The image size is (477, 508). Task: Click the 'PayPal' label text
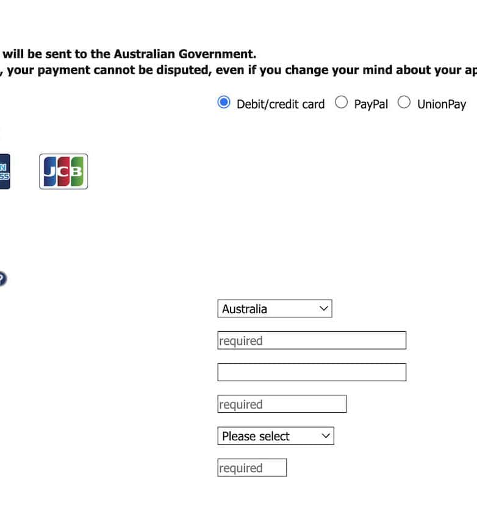point(371,104)
